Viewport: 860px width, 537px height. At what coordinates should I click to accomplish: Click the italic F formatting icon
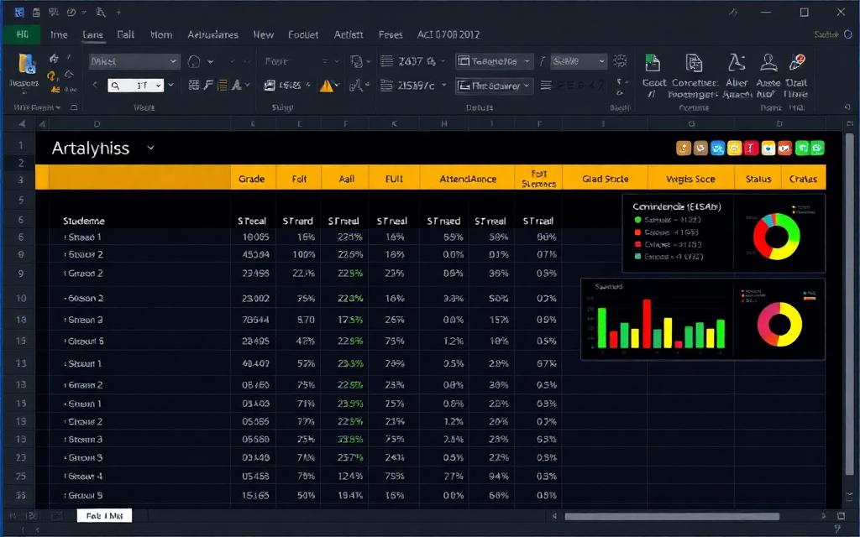(208, 85)
